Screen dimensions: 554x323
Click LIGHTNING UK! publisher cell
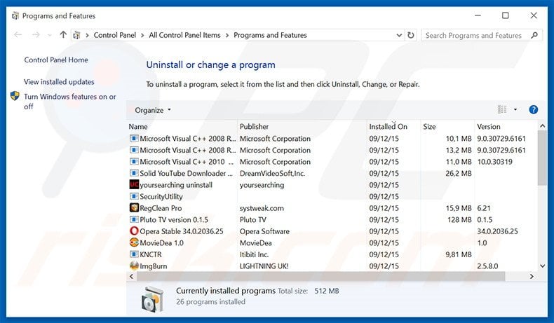pos(264,266)
